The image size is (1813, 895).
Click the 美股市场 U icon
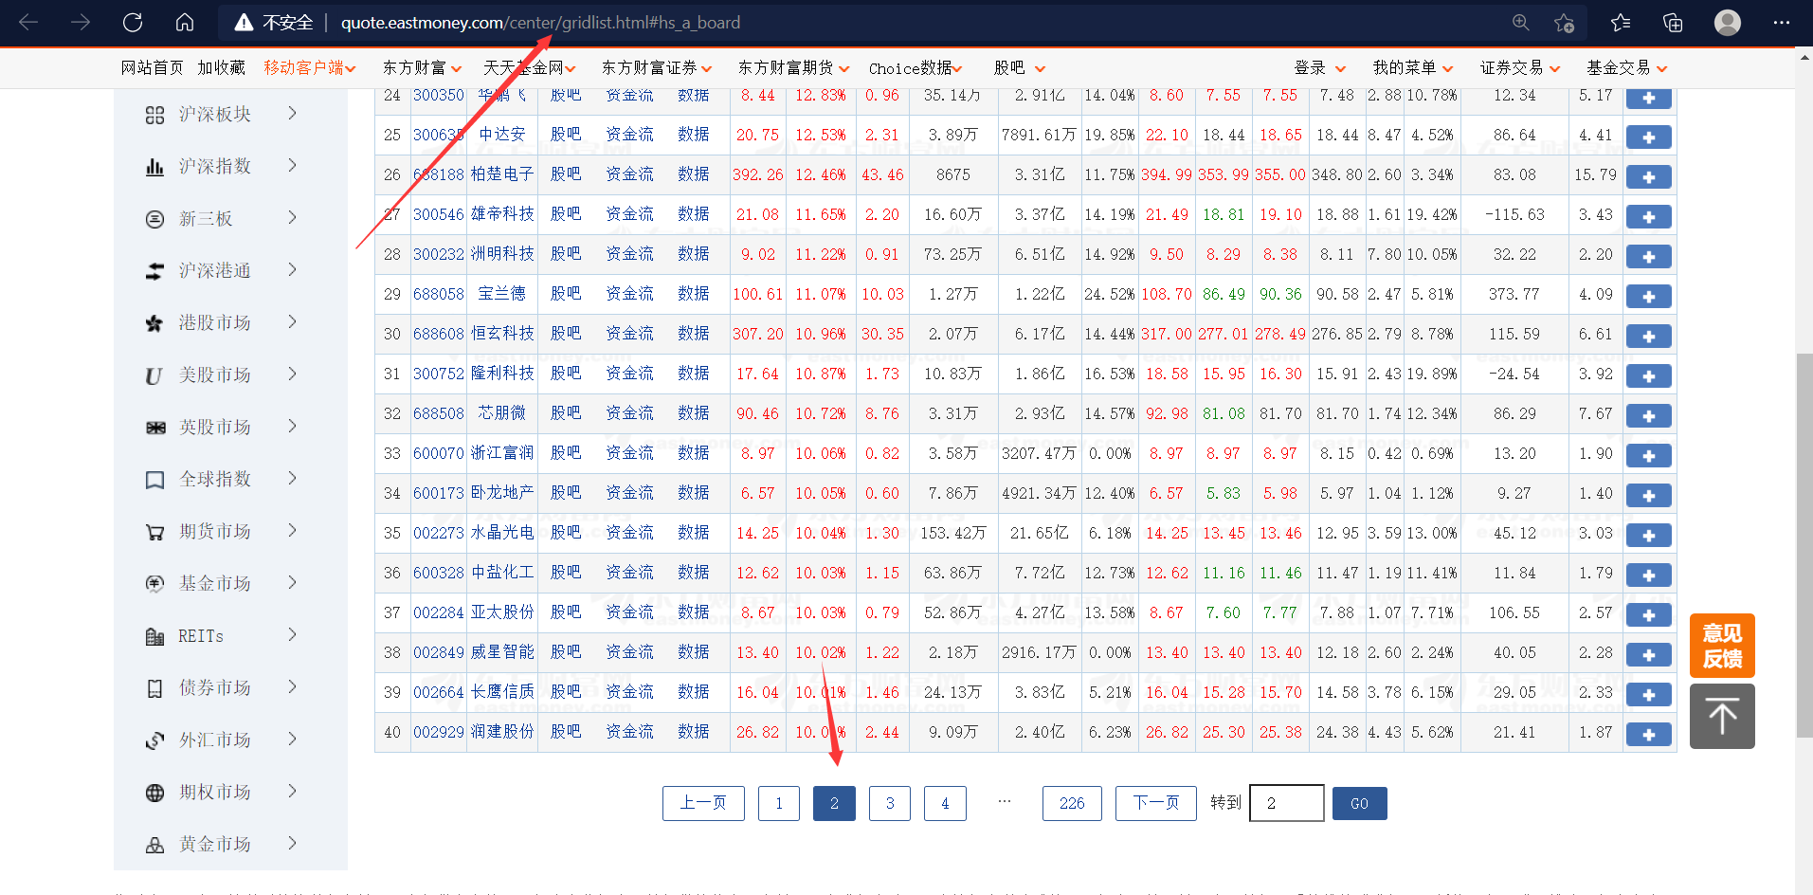tap(155, 375)
